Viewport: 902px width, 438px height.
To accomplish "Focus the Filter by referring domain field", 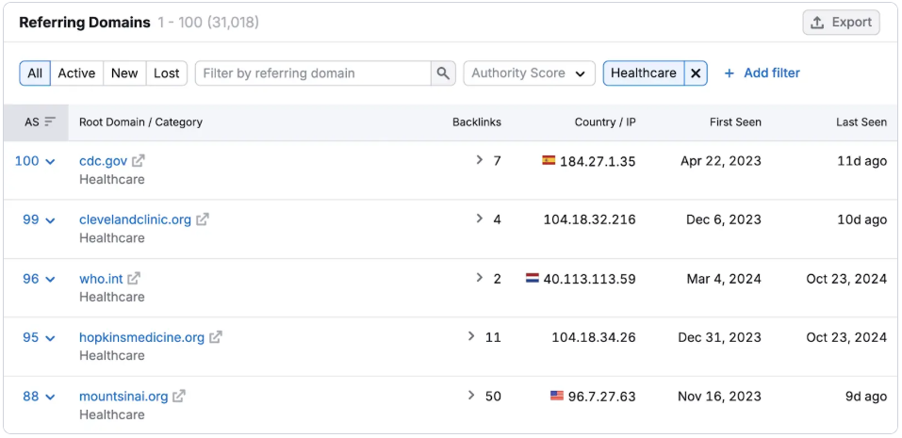I will 313,73.
